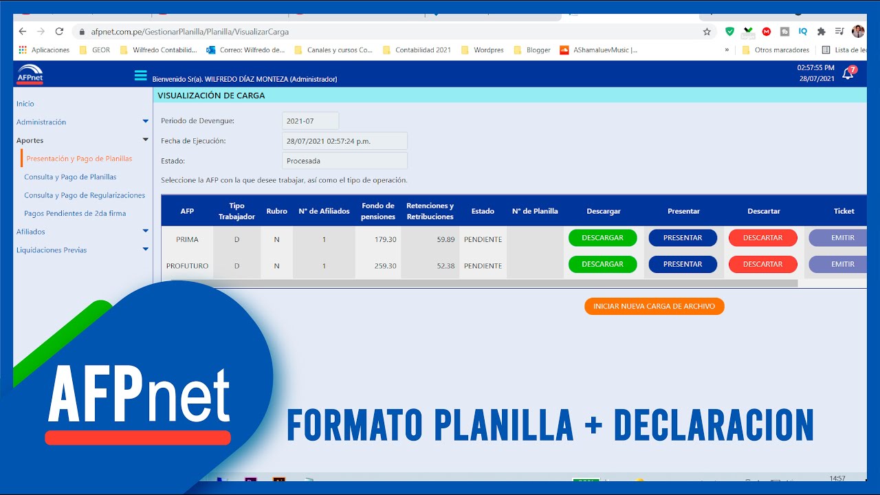Collapse the Aportes sidebar section

pos(82,140)
